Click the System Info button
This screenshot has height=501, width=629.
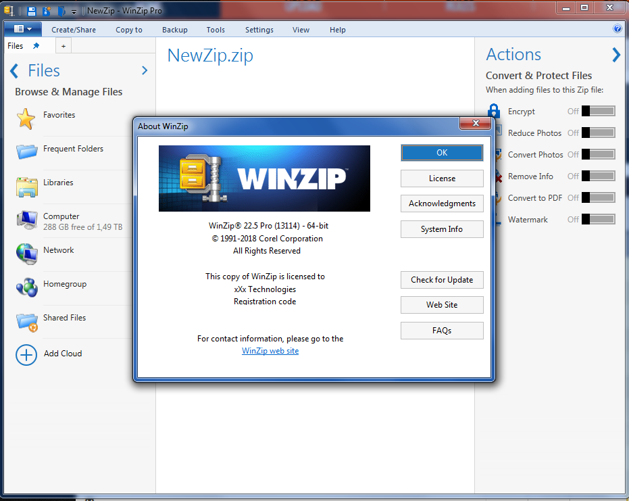[442, 229]
